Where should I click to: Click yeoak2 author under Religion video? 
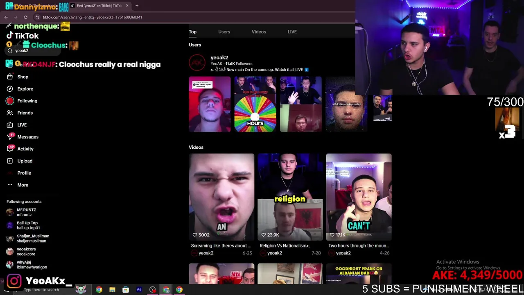tap(275, 253)
